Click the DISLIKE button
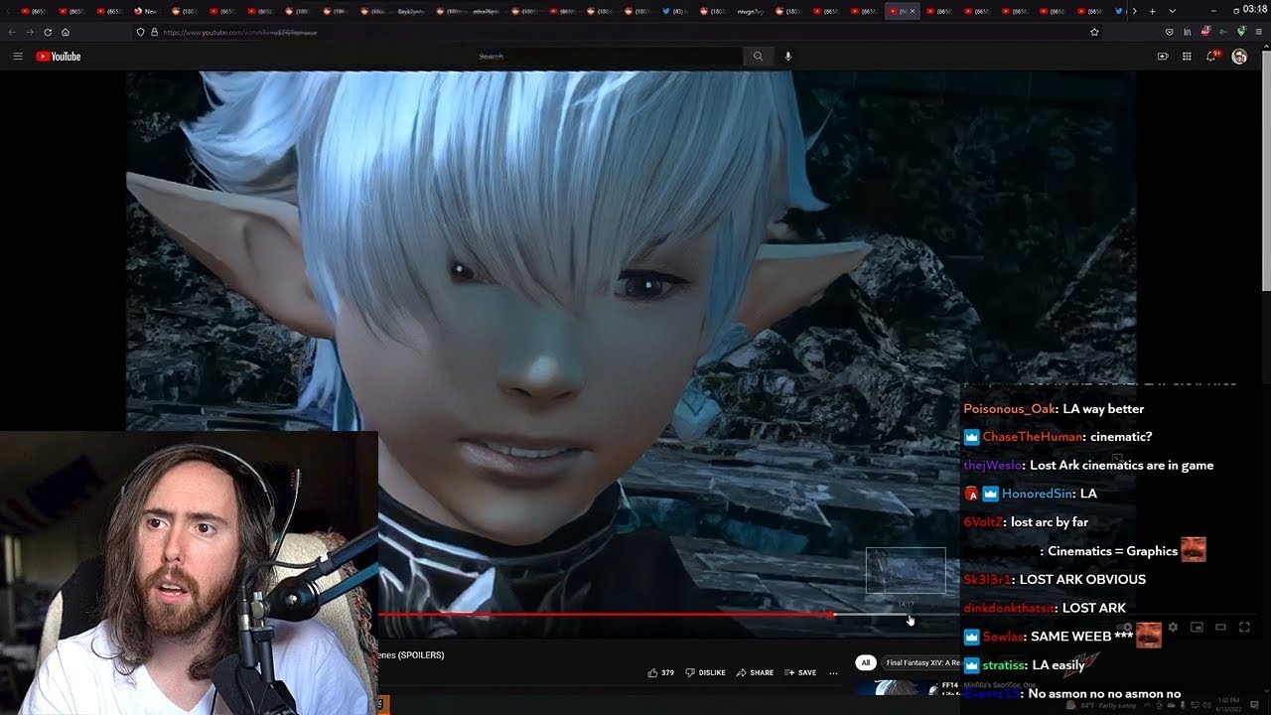 pyautogui.click(x=705, y=672)
